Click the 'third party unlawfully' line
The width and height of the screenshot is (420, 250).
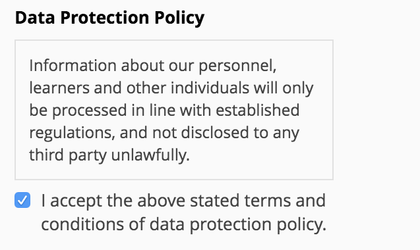pos(109,155)
